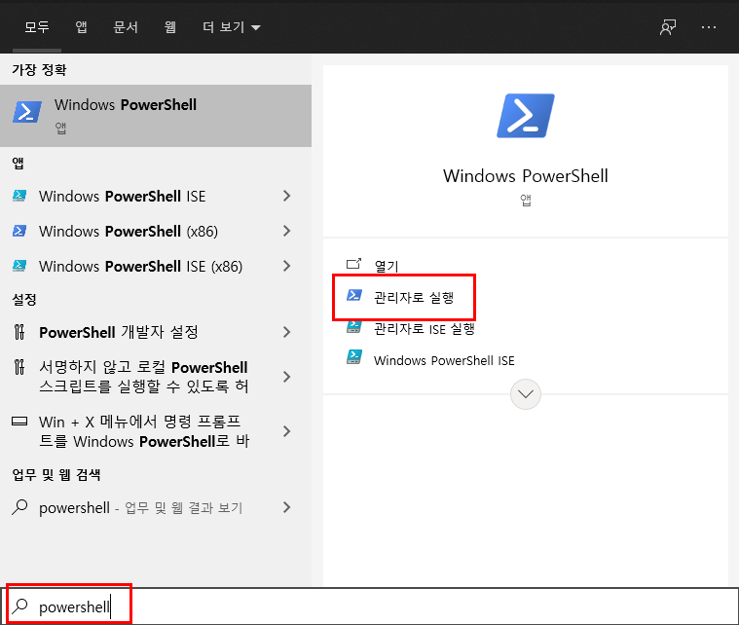Select the Windows PowerShell (x86) result
The width and height of the screenshot is (739, 625).
[156, 231]
